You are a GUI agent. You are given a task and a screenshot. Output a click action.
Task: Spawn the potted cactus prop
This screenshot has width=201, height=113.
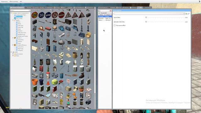(82, 89)
